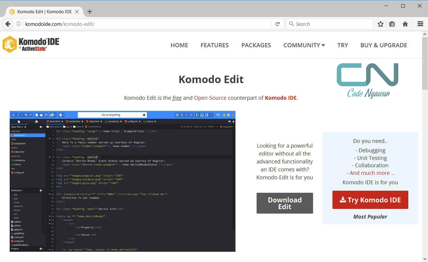Click the site information icon in address bar
This screenshot has height=262, width=428.
click(19, 24)
